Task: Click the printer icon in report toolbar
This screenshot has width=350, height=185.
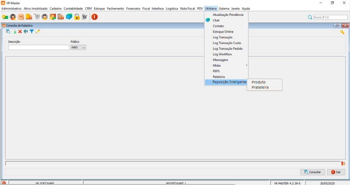Action: (x=26, y=32)
